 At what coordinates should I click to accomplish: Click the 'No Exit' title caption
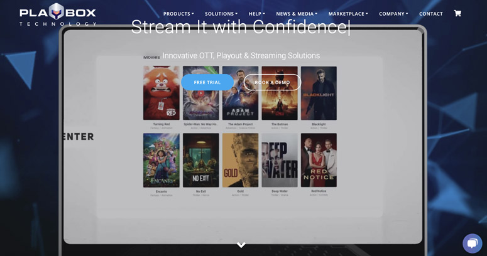tap(200, 191)
